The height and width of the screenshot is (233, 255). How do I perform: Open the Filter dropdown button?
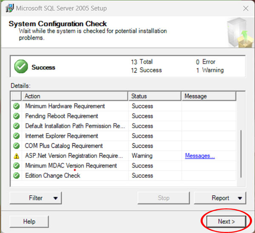(x=36, y=198)
